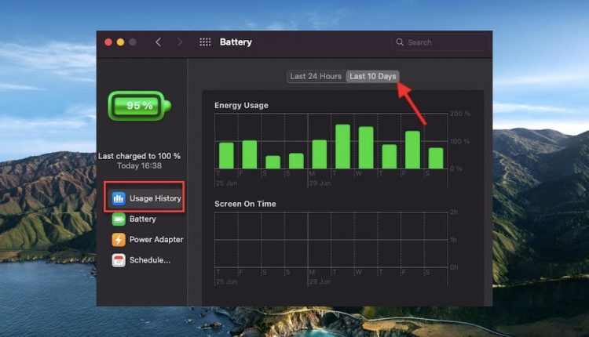Click the tallest Tuesday energy usage bar

tap(343, 147)
